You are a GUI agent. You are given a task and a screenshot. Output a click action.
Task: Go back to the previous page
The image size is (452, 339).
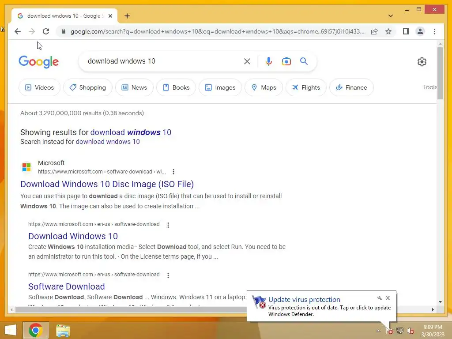[18, 31]
